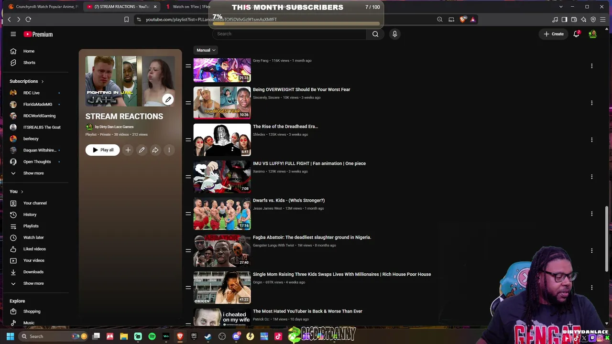The image size is (612, 344).
Task: Open Fagba Abattoir video title
Action: [312, 237]
